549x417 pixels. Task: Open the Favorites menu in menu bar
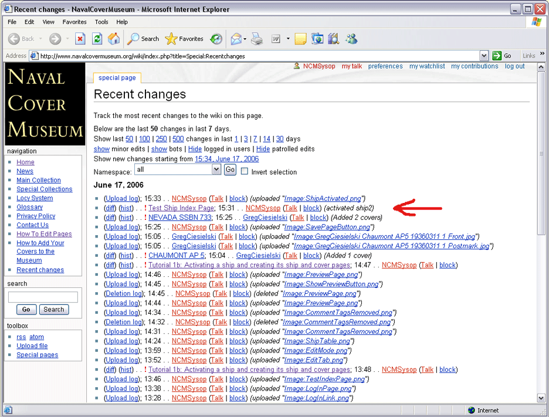point(74,22)
